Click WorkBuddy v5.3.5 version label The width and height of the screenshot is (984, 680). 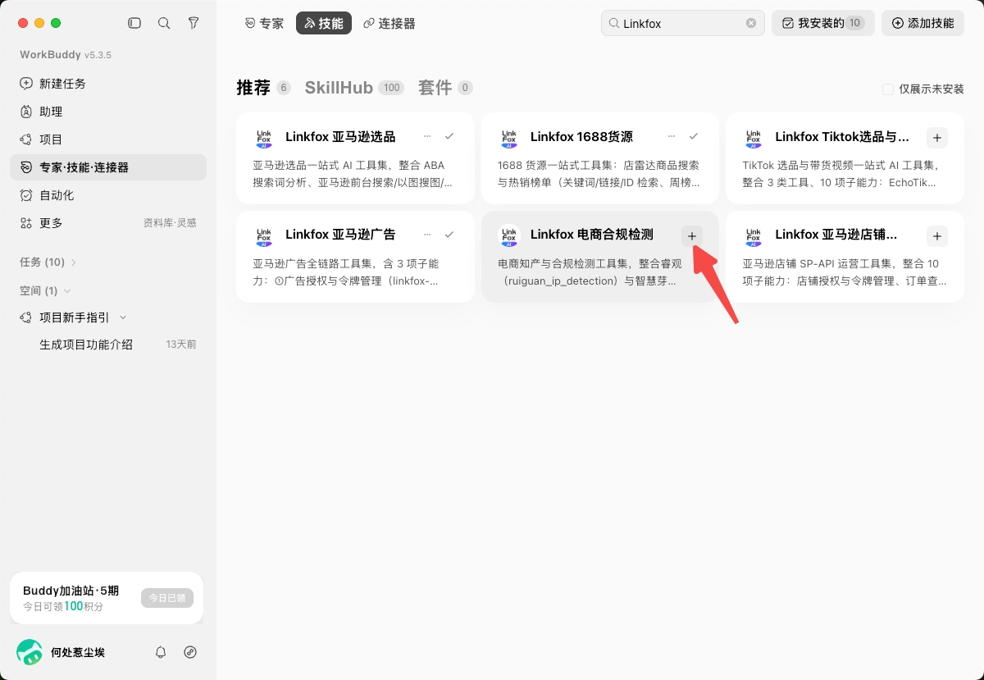[66, 55]
